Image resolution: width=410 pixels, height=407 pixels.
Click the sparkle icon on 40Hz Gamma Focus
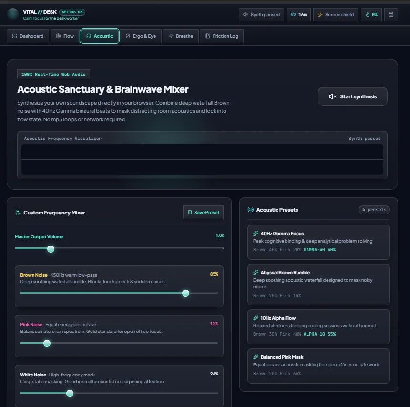[x=256, y=233]
